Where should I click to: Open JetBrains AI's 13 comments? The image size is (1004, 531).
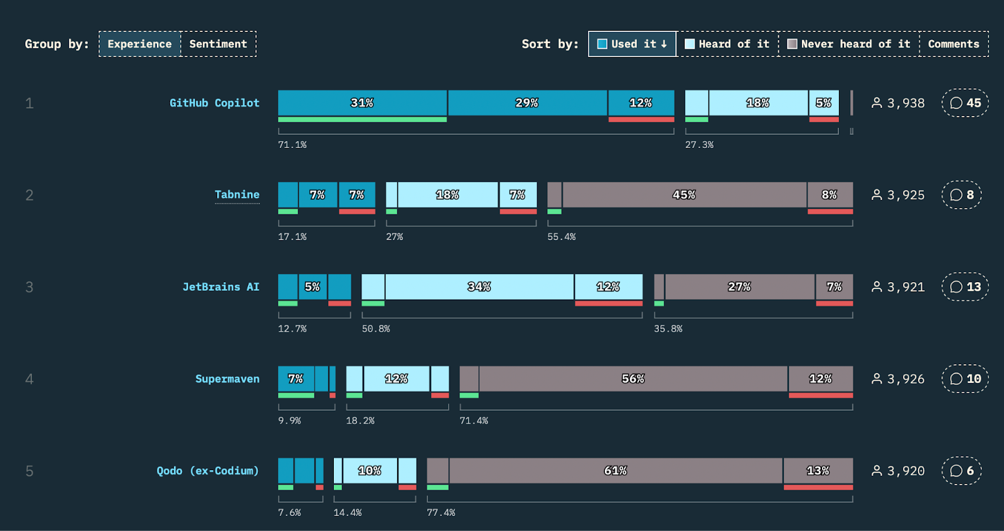coord(965,287)
